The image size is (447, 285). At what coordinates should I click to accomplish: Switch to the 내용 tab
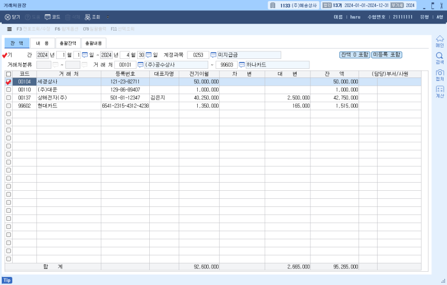(x=42, y=43)
